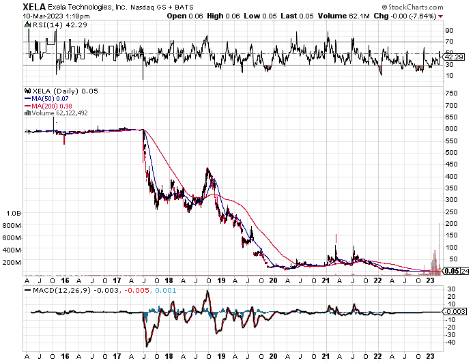Click the 90 level on the RSI axis
The height and width of the screenshot is (363, 475).
coord(449,30)
